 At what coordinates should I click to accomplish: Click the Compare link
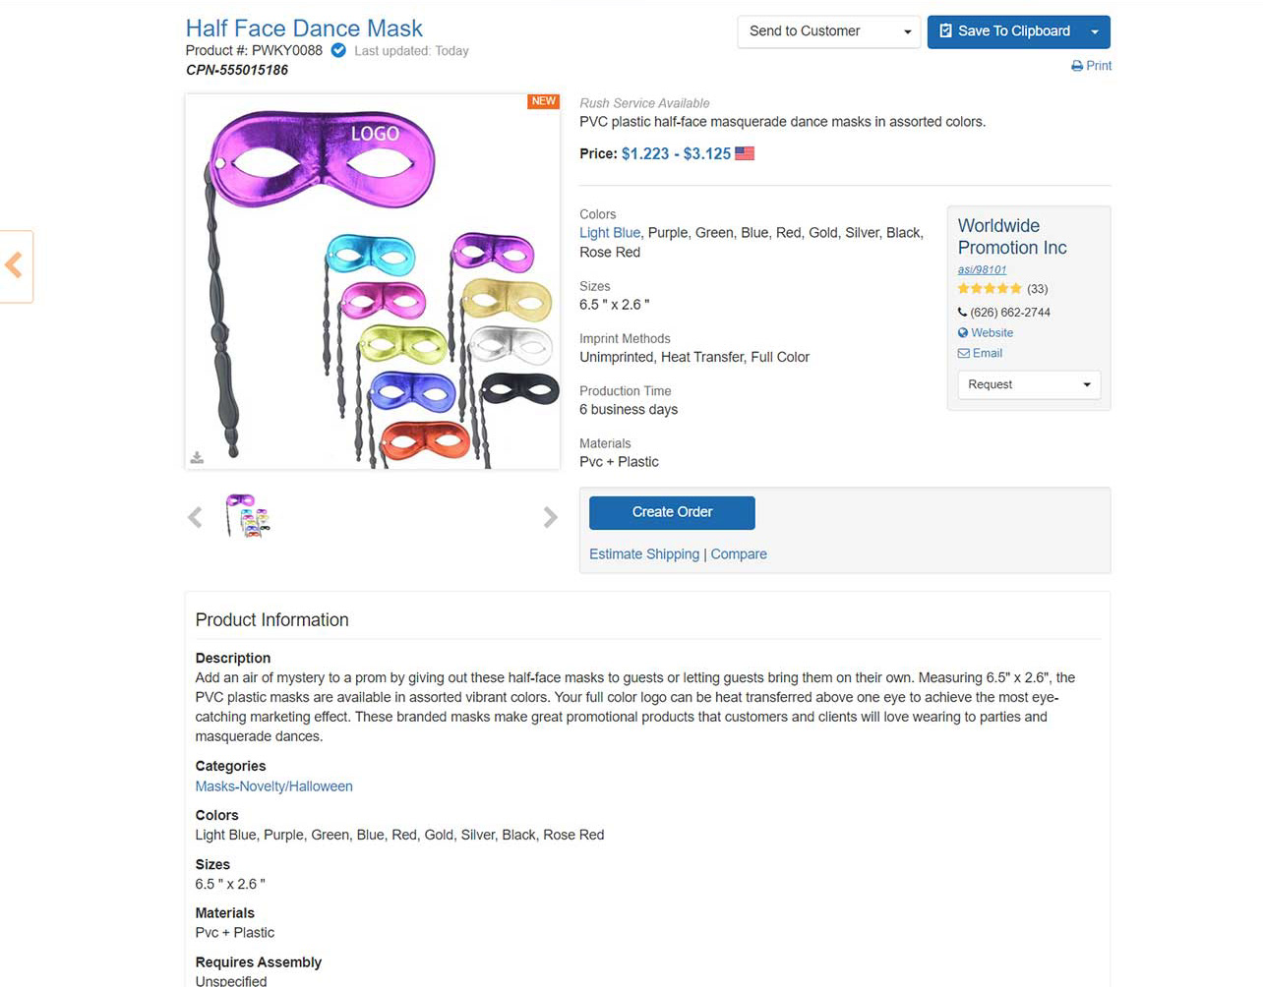click(x=739, y=554)
